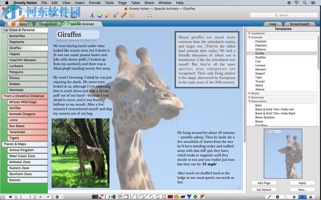Select the Toucan template
Screen dimensions: 321x200
260,81
